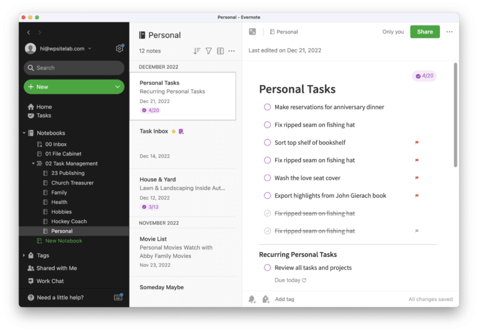The width and height of the screenshot is (478, 332).
Task: Click the Personal notebook icon in note header
Action: (x=272, y=32)
